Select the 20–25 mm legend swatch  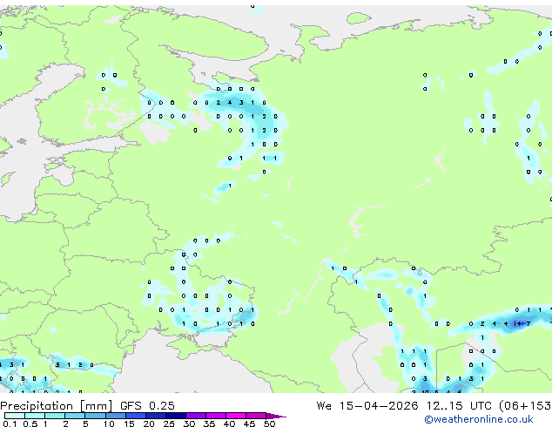click(x=155, y=416)
